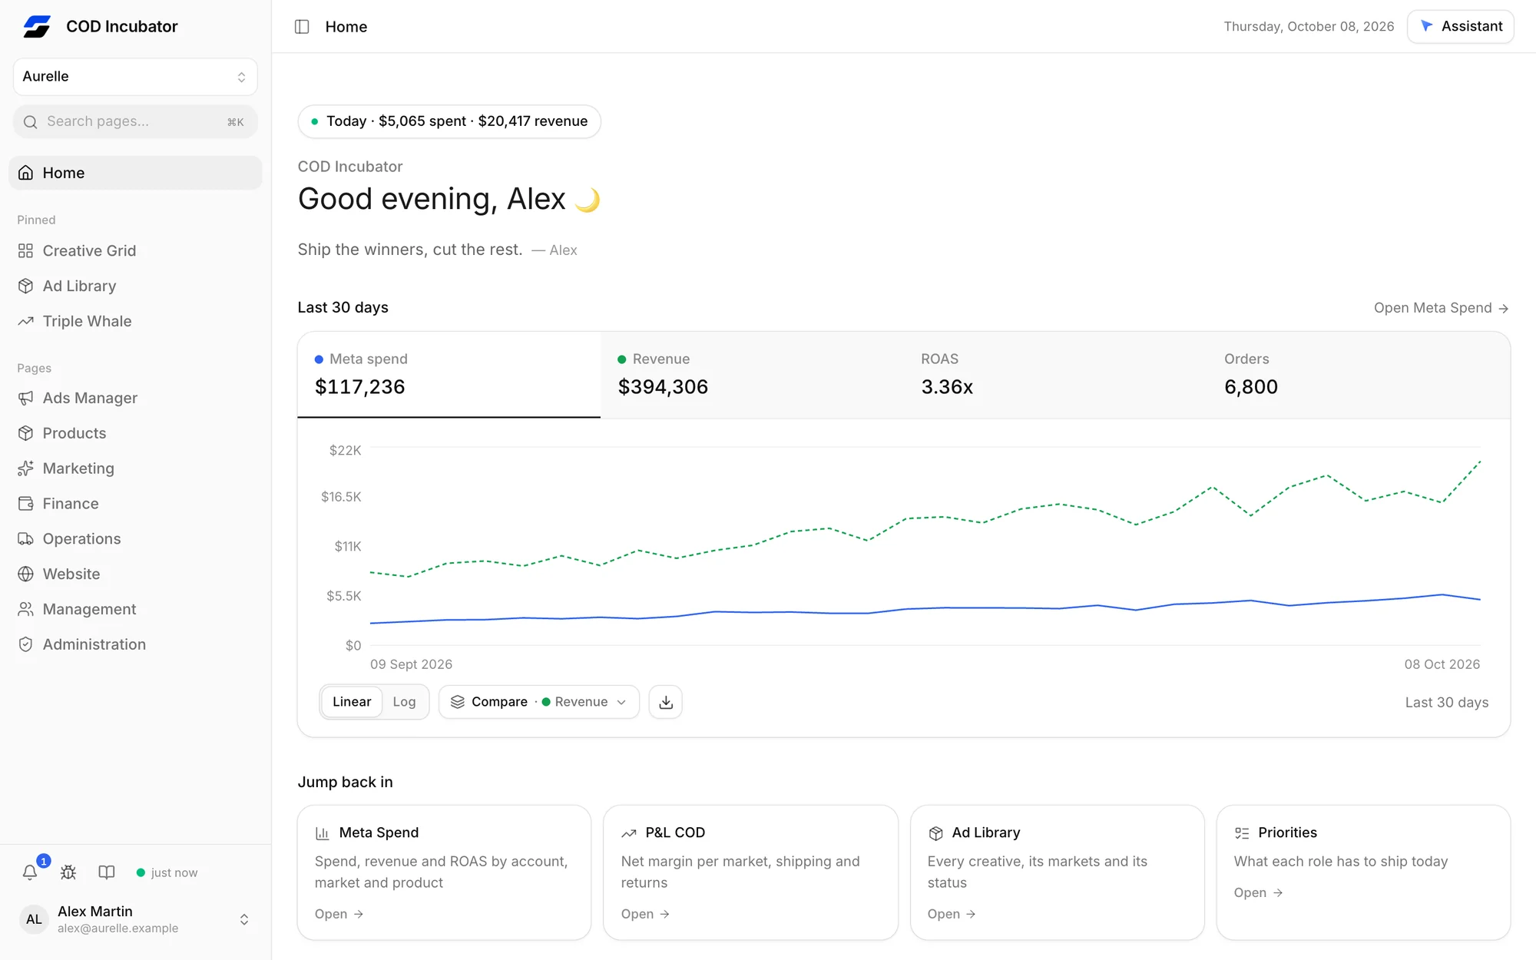Click the alex@aurelle.example email text
This screenshot has height=960, width=1536.
(118, 929)
